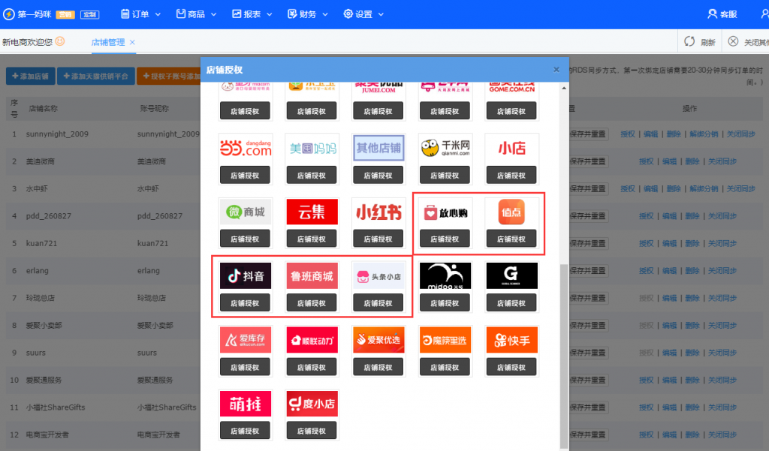The height and width of the screenshot is (451, 769).
Task: Click 授权 link in erlang row
Action: click(647, 271)
